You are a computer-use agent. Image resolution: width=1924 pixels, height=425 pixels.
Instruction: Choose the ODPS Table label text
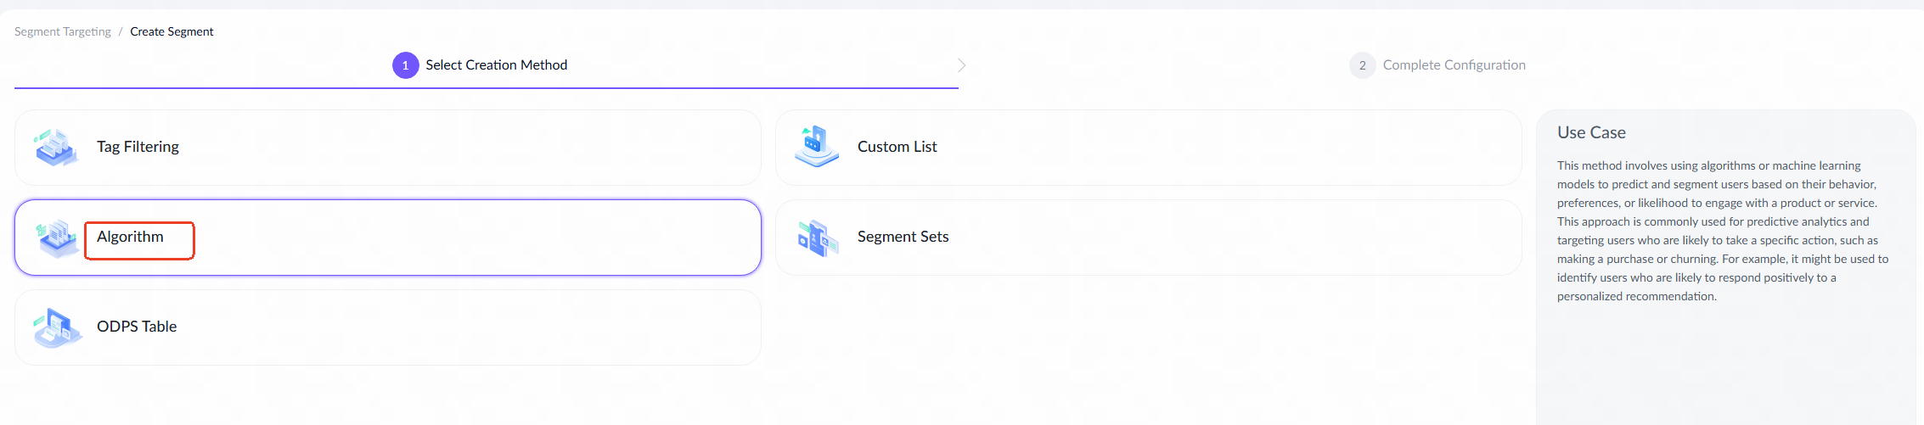pyautogui.click(x=137, y=327)
